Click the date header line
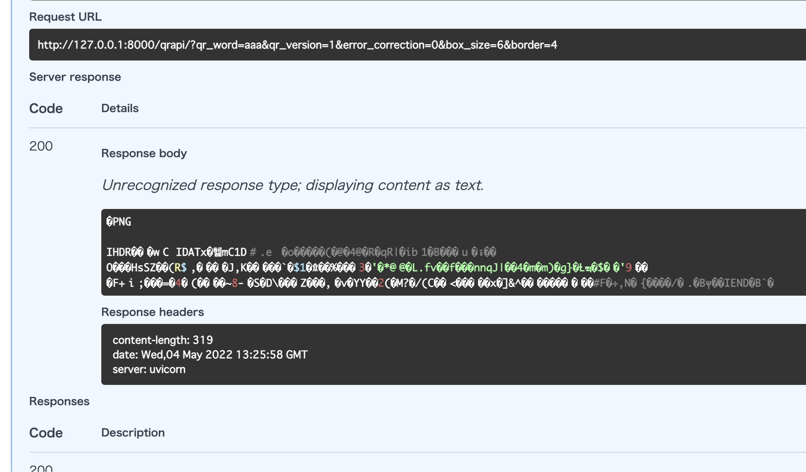 tap(210, 355)
